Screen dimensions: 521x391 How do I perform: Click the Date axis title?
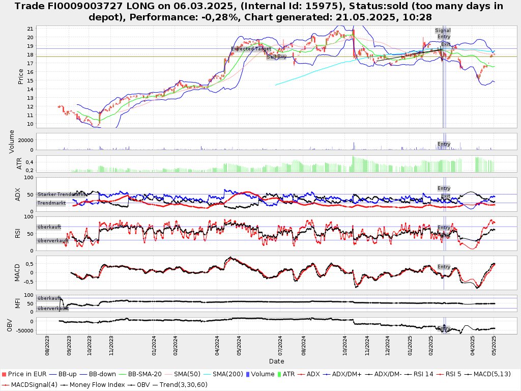277,361
